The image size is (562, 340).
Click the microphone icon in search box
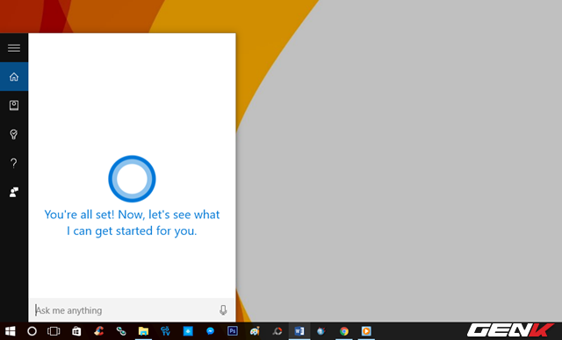pyautogui.click(x=223, y=310)
